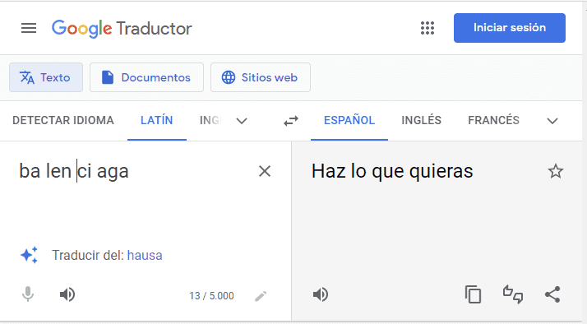Open handwriting input pencil icon
The width and height of the screenshot is (587, 324).
coord(261,296)
